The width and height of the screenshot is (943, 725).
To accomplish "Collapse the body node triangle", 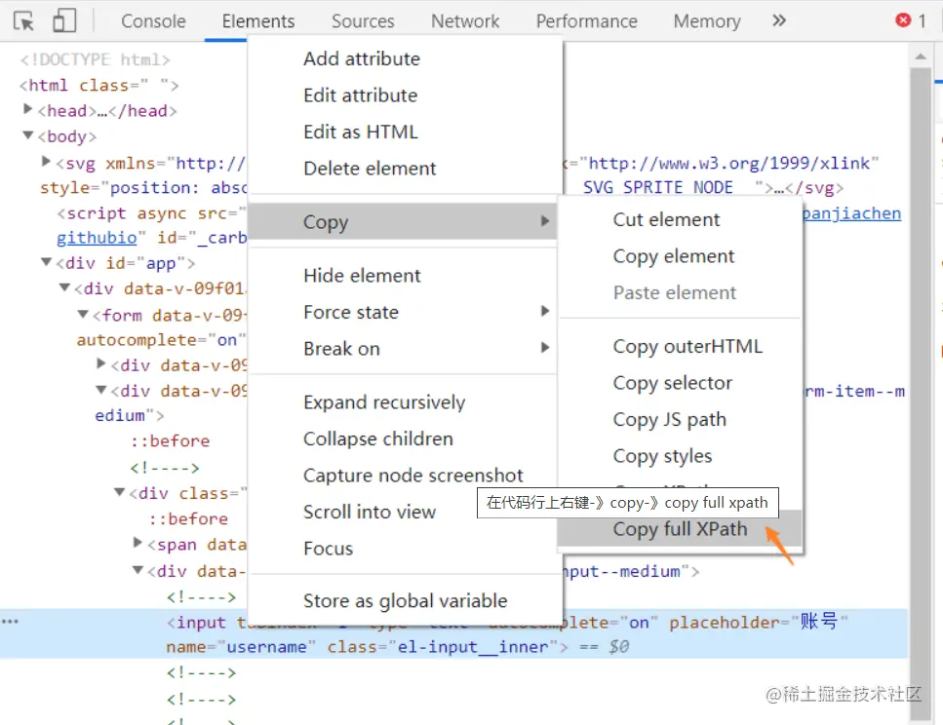I will pos(27,135).
